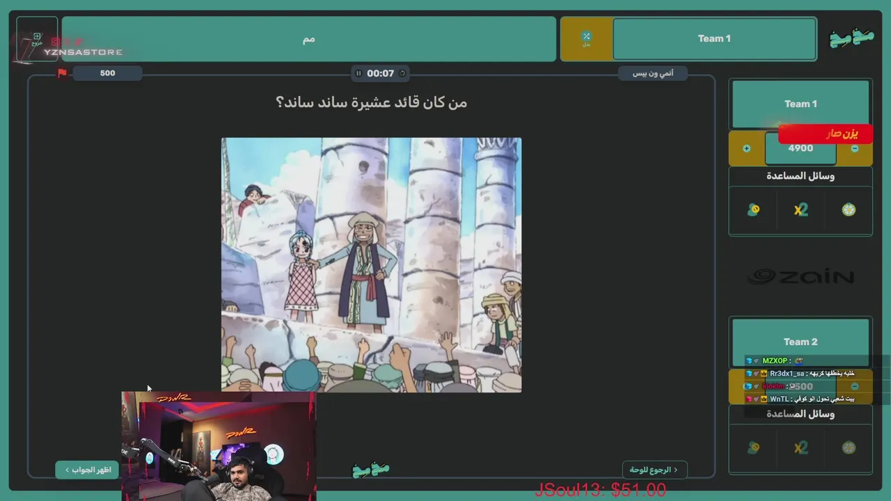Click the مم team name bar at top

(x=309, y=39)
